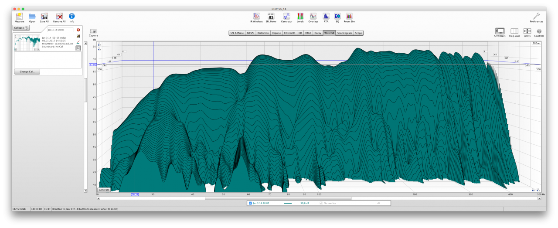Switch to the Spectrogram tab
558x228 pixels.
tap(344, 33)
